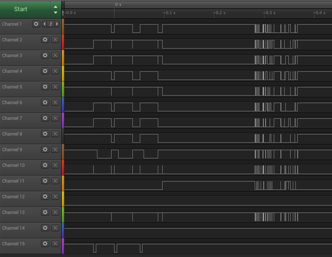Open Channel 1 settings gear
The image size is (332, 257).
(36, 24)
